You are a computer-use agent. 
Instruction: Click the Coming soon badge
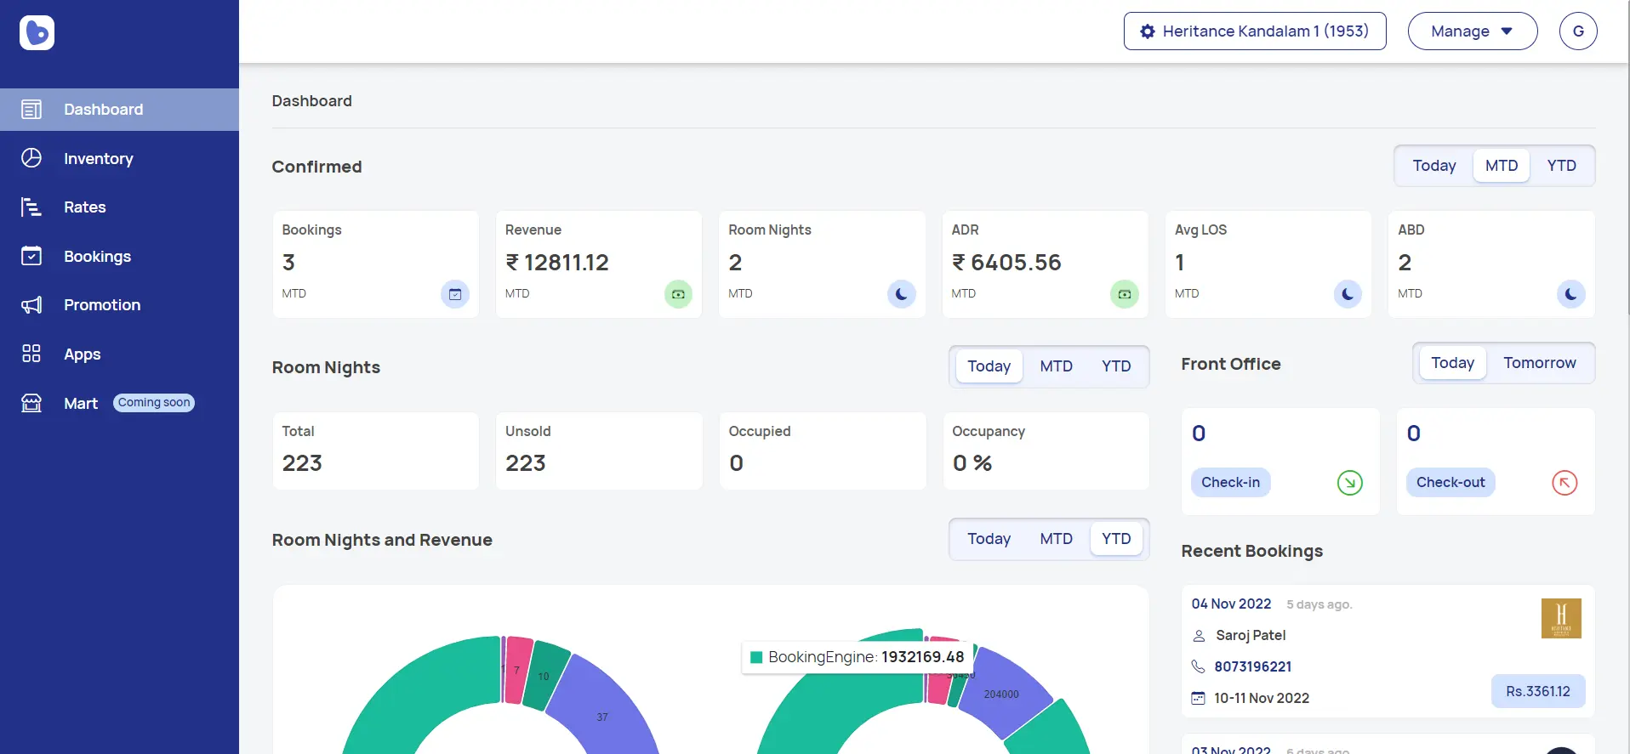tap(154, 403)
